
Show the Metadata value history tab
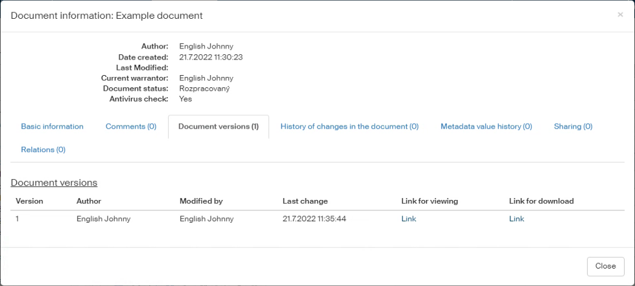coord(486,127)
